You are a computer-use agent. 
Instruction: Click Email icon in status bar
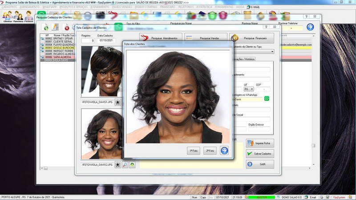[311, 197]
